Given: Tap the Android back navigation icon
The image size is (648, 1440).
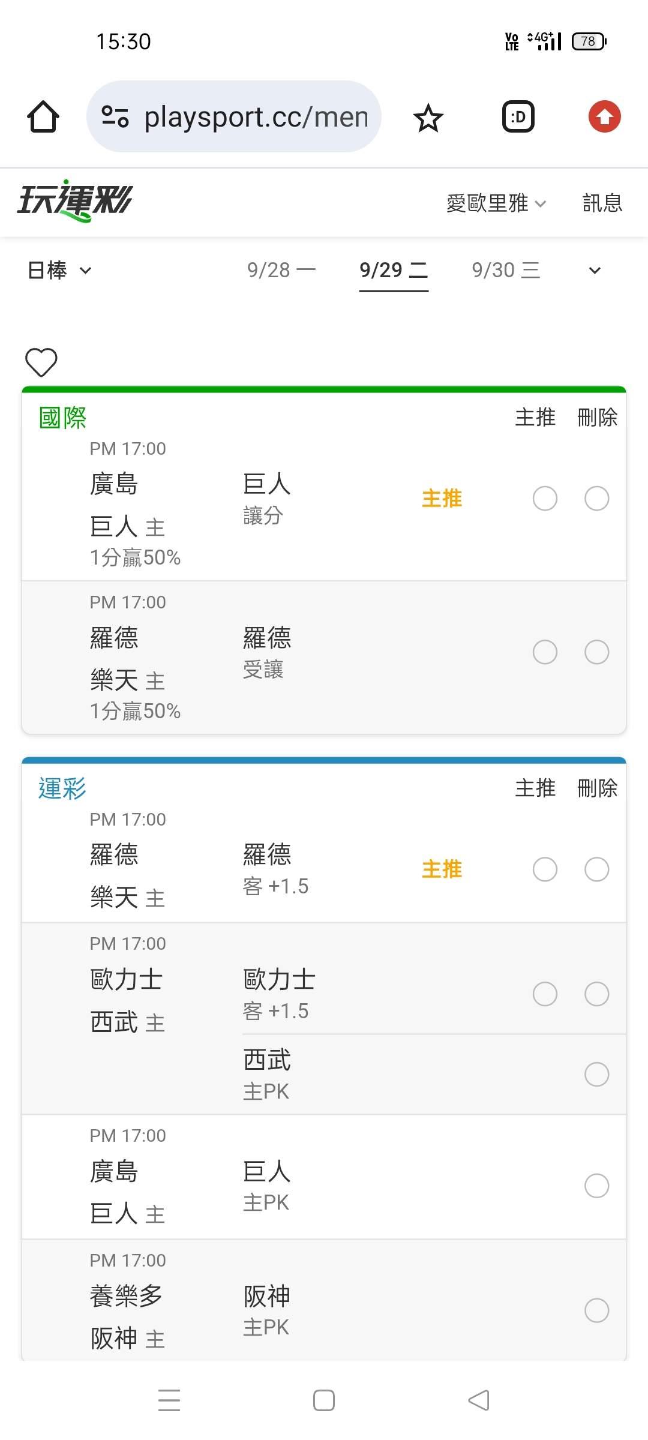Looking at the screenshot, I should pyautogui.click(x=479, y=1400).
